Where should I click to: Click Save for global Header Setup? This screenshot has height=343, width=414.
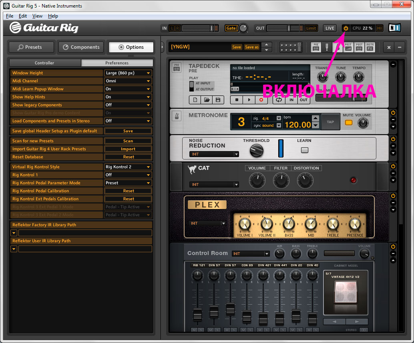pos(128,131)
